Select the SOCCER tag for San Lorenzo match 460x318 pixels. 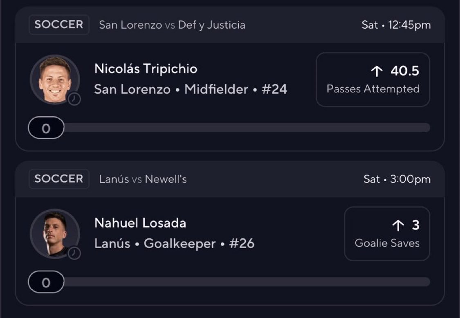[x=59, y=24]
